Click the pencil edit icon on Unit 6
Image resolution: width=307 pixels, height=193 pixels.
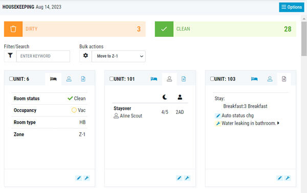tap(79, 178)
